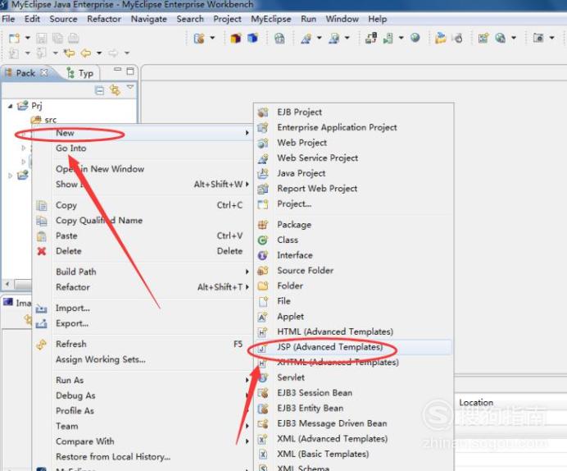567x471 pixels.
Task: Open the MyEclipse menu
Action: point(271,19)
